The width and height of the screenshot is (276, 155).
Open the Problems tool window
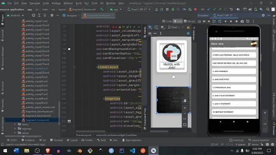click(x=28, y=140)
